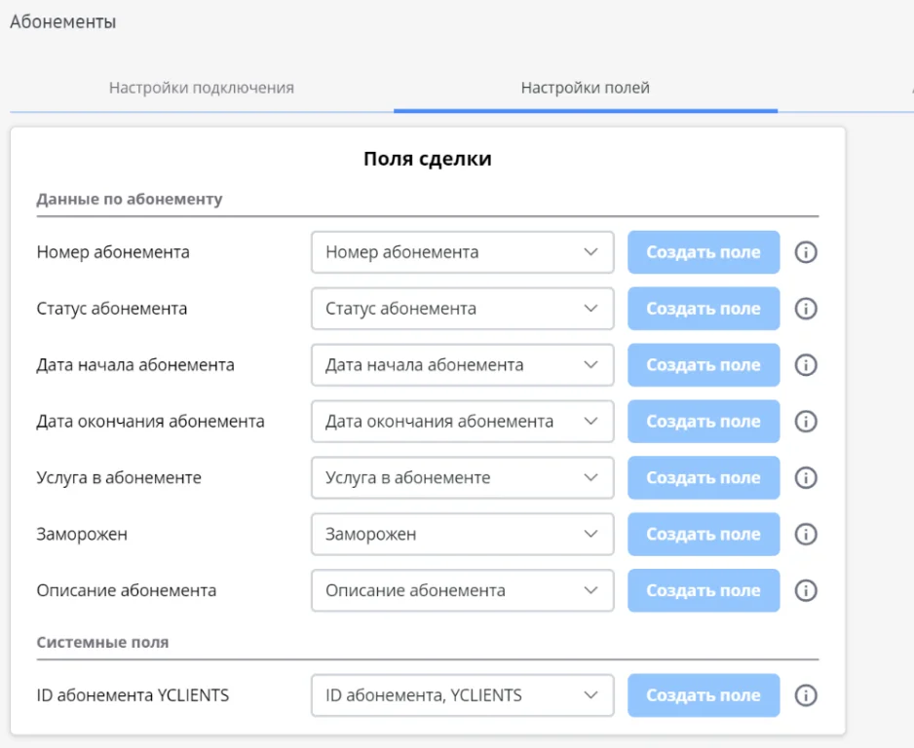Open the ID абонемента, YCLIENTS dropdown
Screen dimensions: 914x748
coord(462,695)
